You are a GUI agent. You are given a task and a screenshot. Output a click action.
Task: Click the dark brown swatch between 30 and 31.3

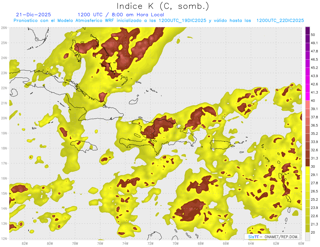308,162
